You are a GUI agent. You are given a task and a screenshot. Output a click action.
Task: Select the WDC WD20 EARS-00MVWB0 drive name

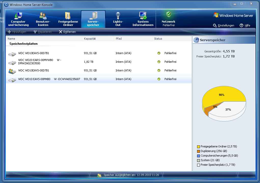(x=40, y=62)
